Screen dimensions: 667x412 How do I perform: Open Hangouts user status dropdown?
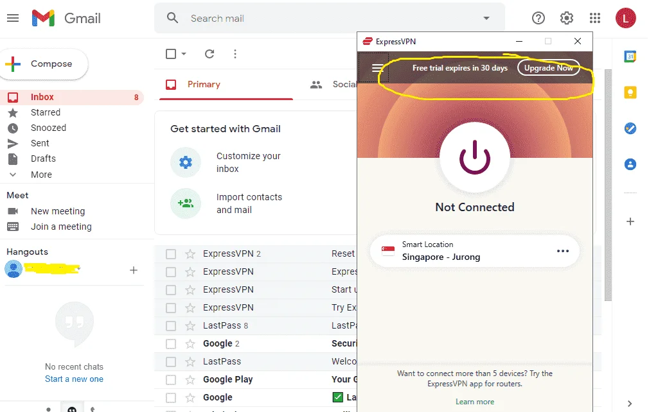(78, 268)
